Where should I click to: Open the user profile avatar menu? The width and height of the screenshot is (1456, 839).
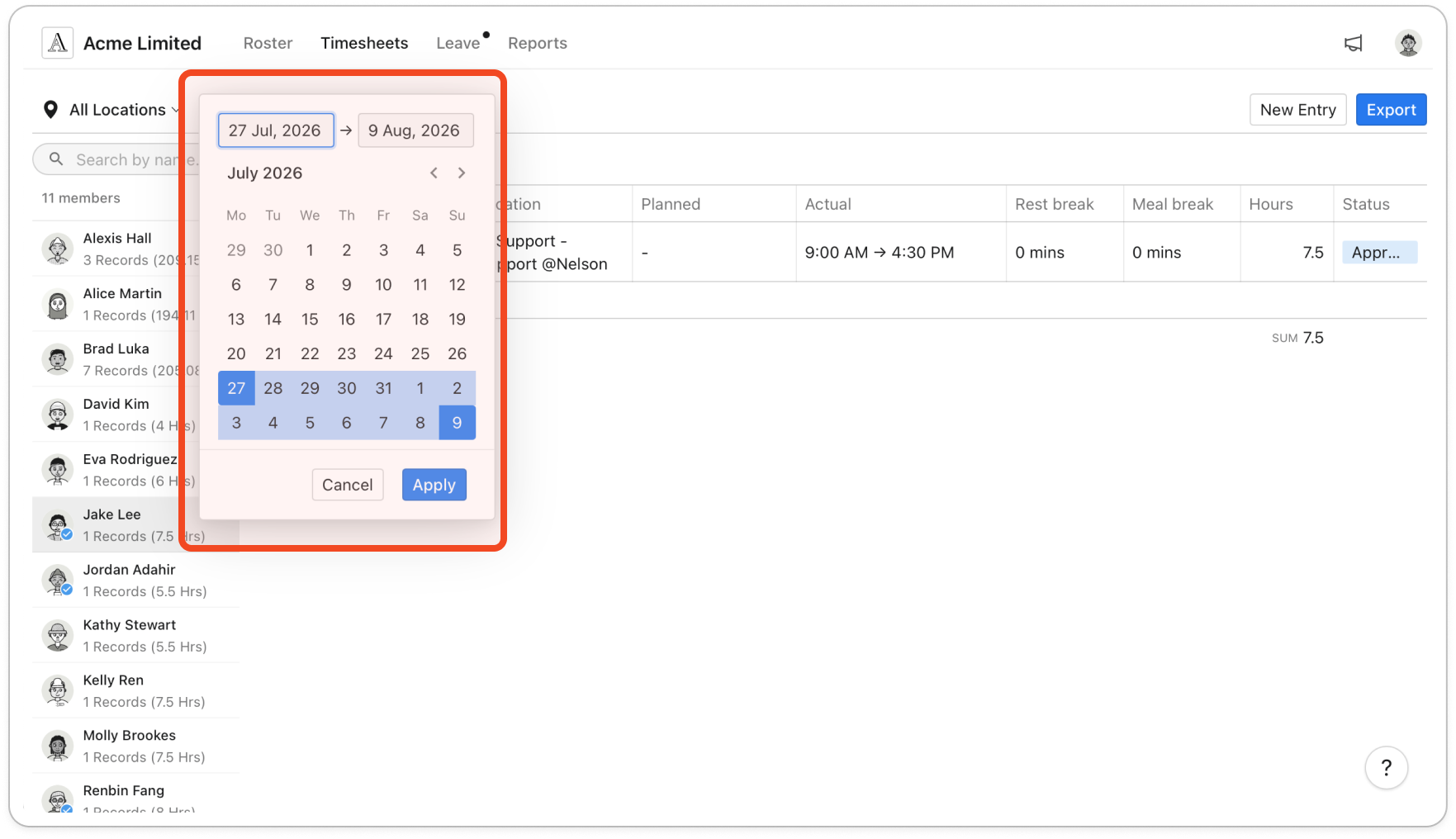1407,43
